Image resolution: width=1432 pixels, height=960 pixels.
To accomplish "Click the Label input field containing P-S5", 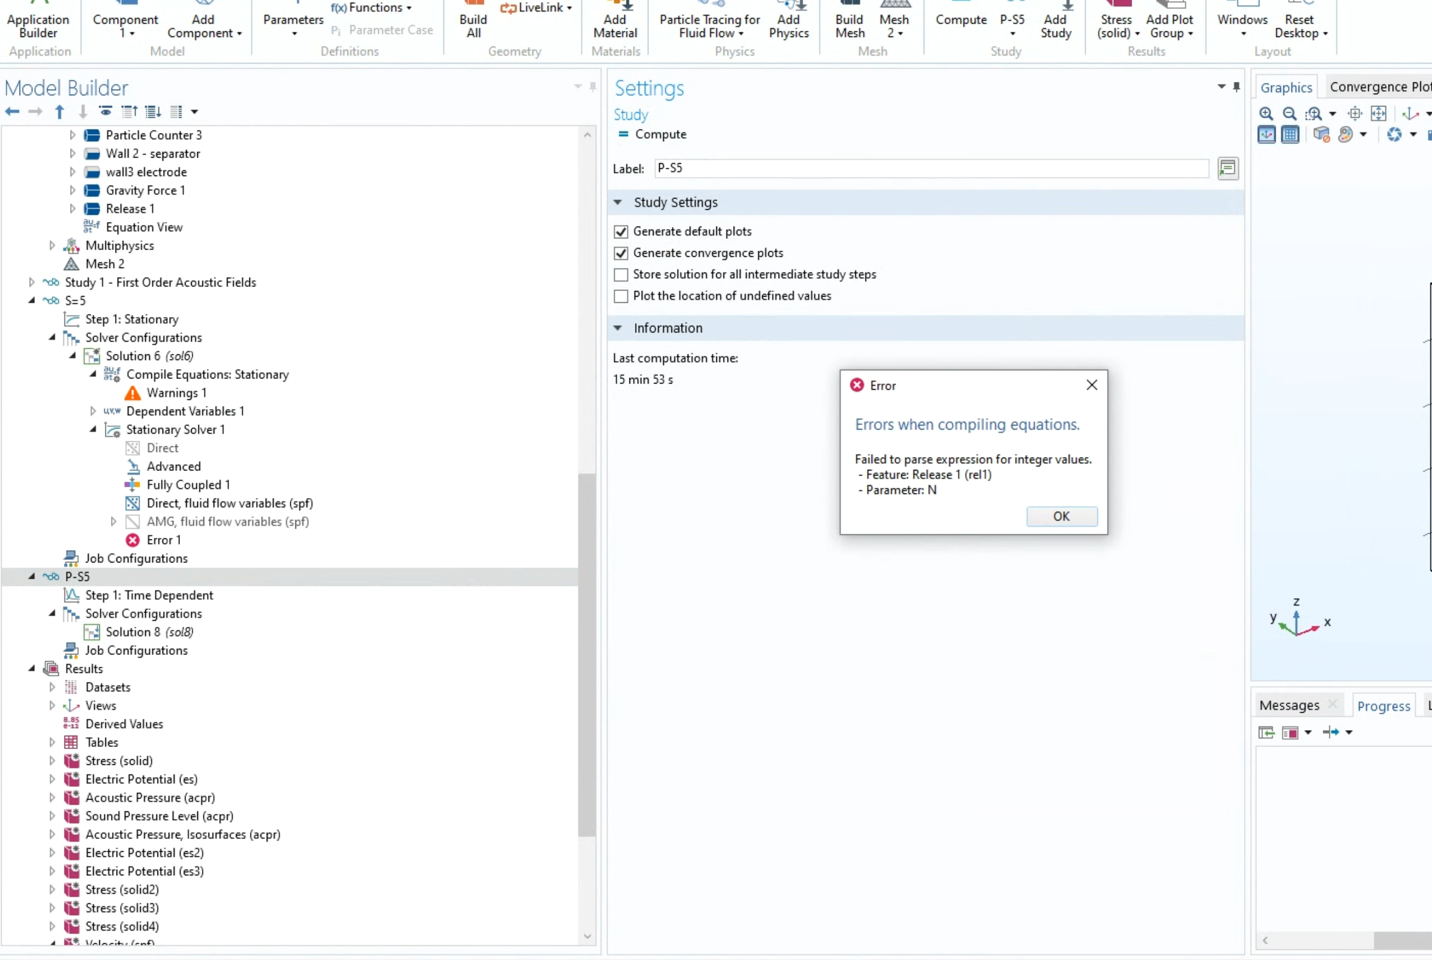I will (930, 168).
